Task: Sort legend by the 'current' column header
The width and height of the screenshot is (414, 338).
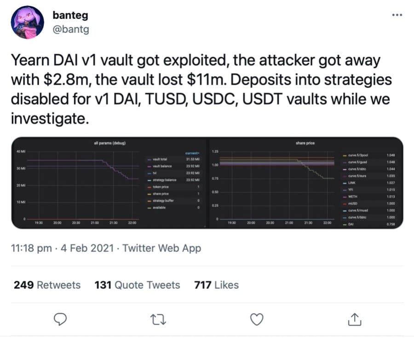Action: 192,152
